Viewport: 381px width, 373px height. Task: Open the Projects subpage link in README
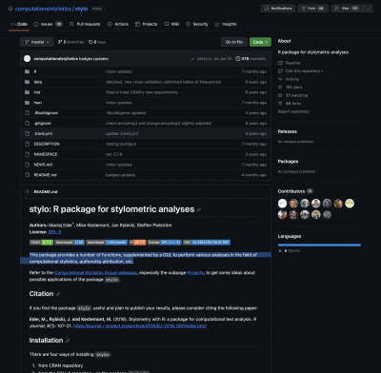click(195, 273)
